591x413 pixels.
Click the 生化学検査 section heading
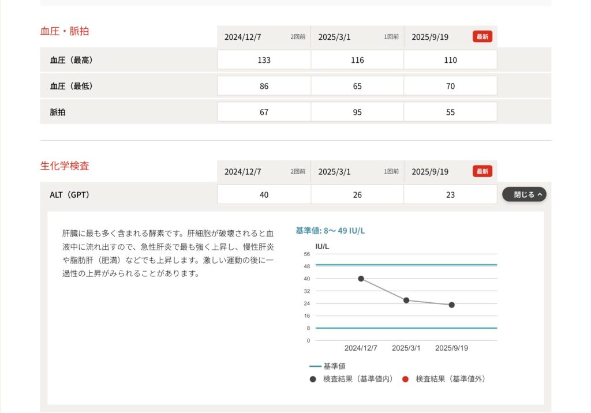(x=65, y=166)
